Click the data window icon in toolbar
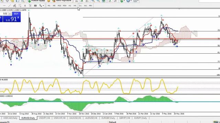Image resolution: width=220 pixels, height=123 pixels. click(18, 1)
